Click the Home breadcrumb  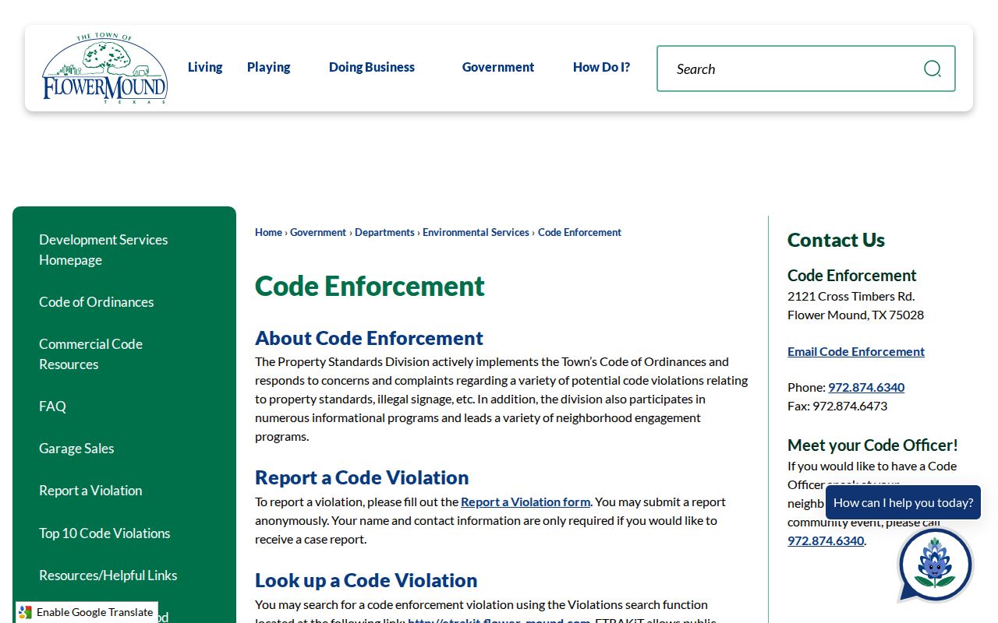(x=268, y=232)
